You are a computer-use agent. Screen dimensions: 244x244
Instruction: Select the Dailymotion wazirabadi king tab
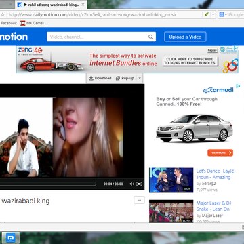click(51, 5)
